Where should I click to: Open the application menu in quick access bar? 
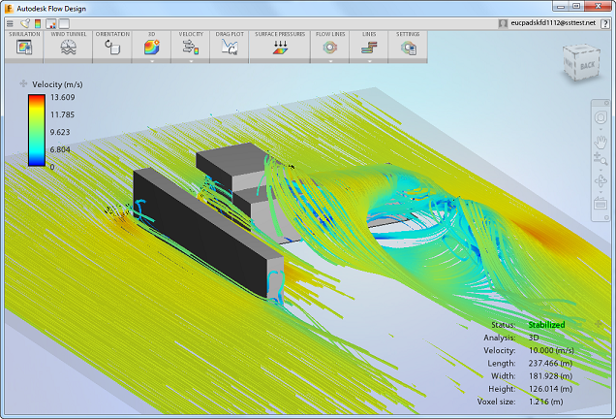[11, 23]
